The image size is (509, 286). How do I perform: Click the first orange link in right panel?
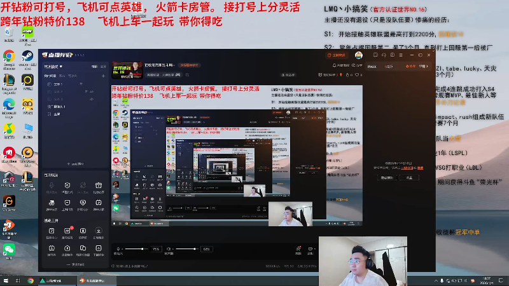pos(407,168)
